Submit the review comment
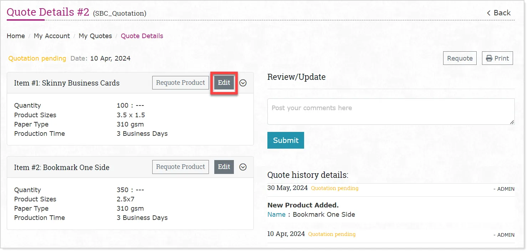Image resolution: width=528 pixels, height=252 pixels. tap(286, 140)
